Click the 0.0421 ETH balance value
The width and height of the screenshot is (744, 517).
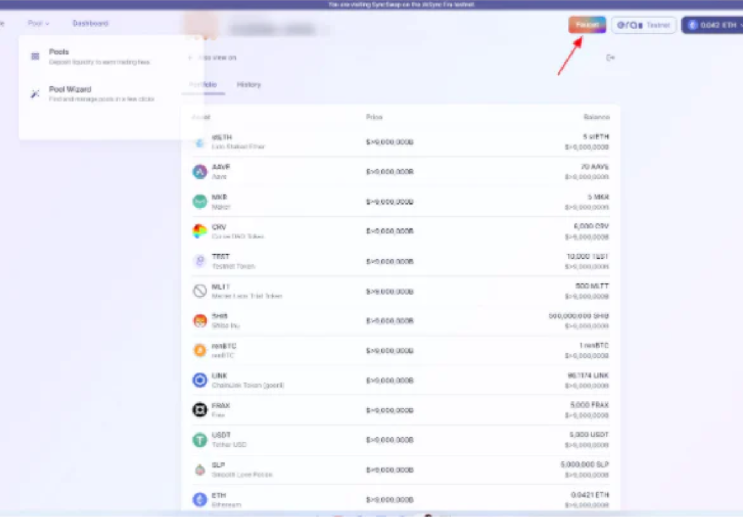coord(590,495)
